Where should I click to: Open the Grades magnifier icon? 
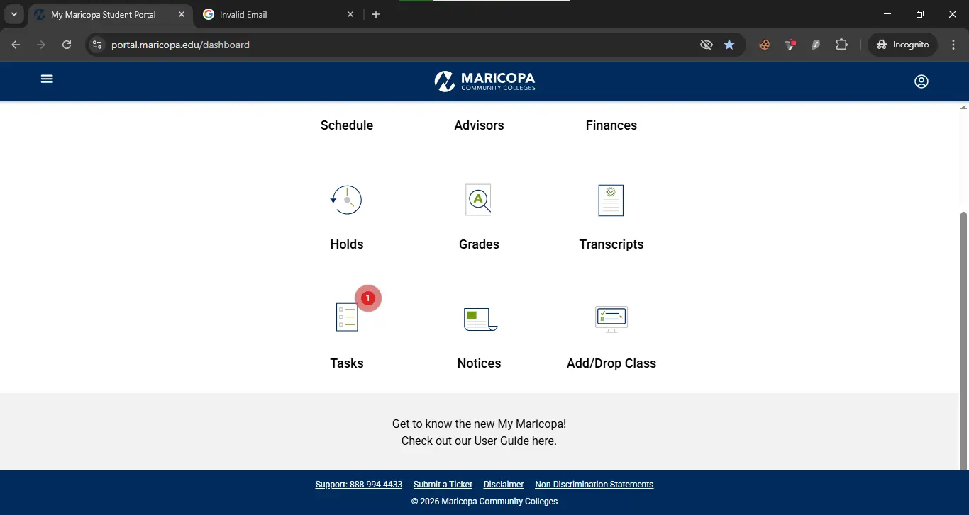(479, 200)
